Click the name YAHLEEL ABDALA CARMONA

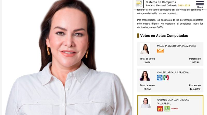pos(173,73)
